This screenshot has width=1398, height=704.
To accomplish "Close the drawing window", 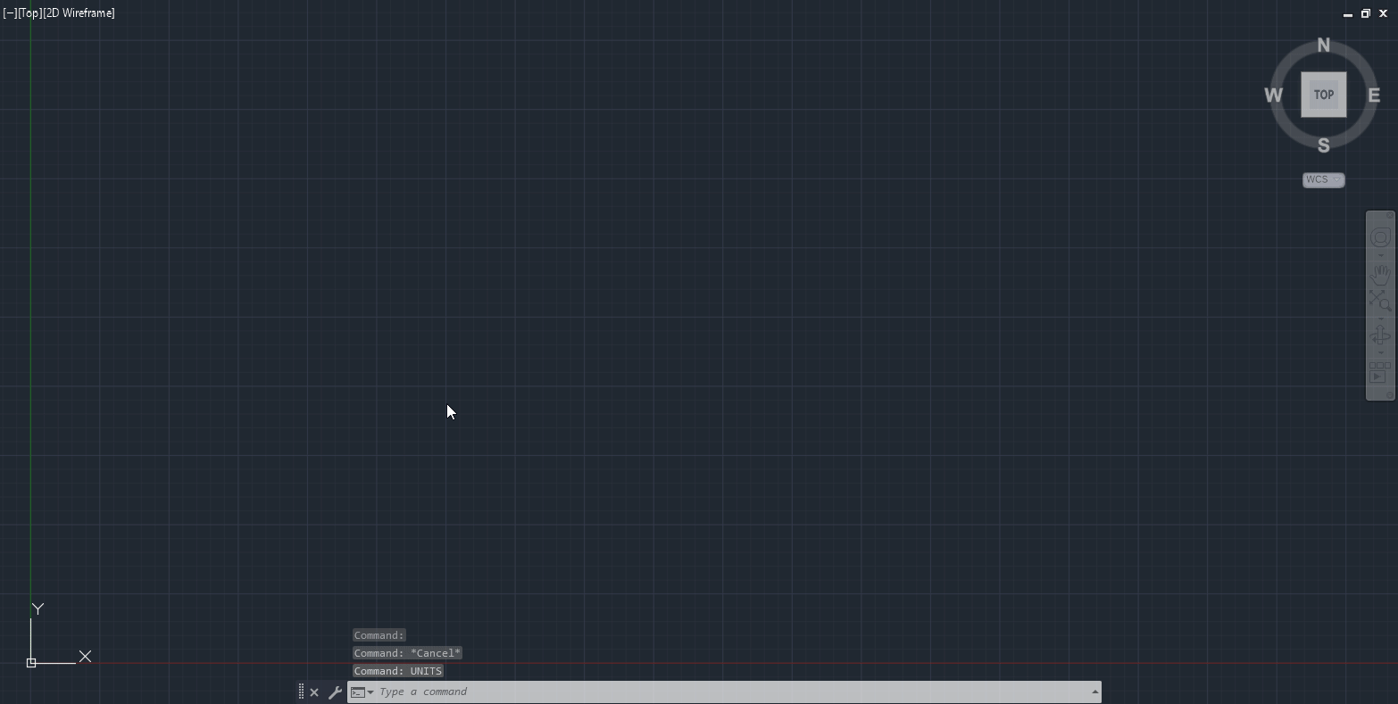I will (x=1383, y=13).
